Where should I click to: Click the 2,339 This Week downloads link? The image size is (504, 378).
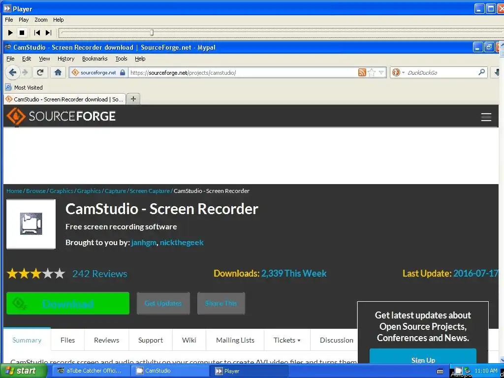294,273
